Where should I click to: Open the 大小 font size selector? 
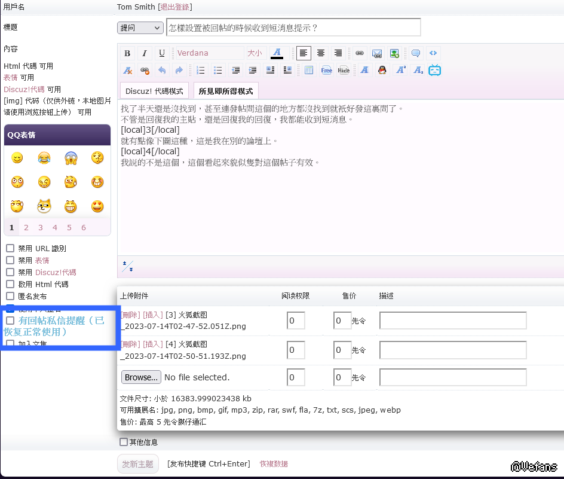(x=255, y=53)
